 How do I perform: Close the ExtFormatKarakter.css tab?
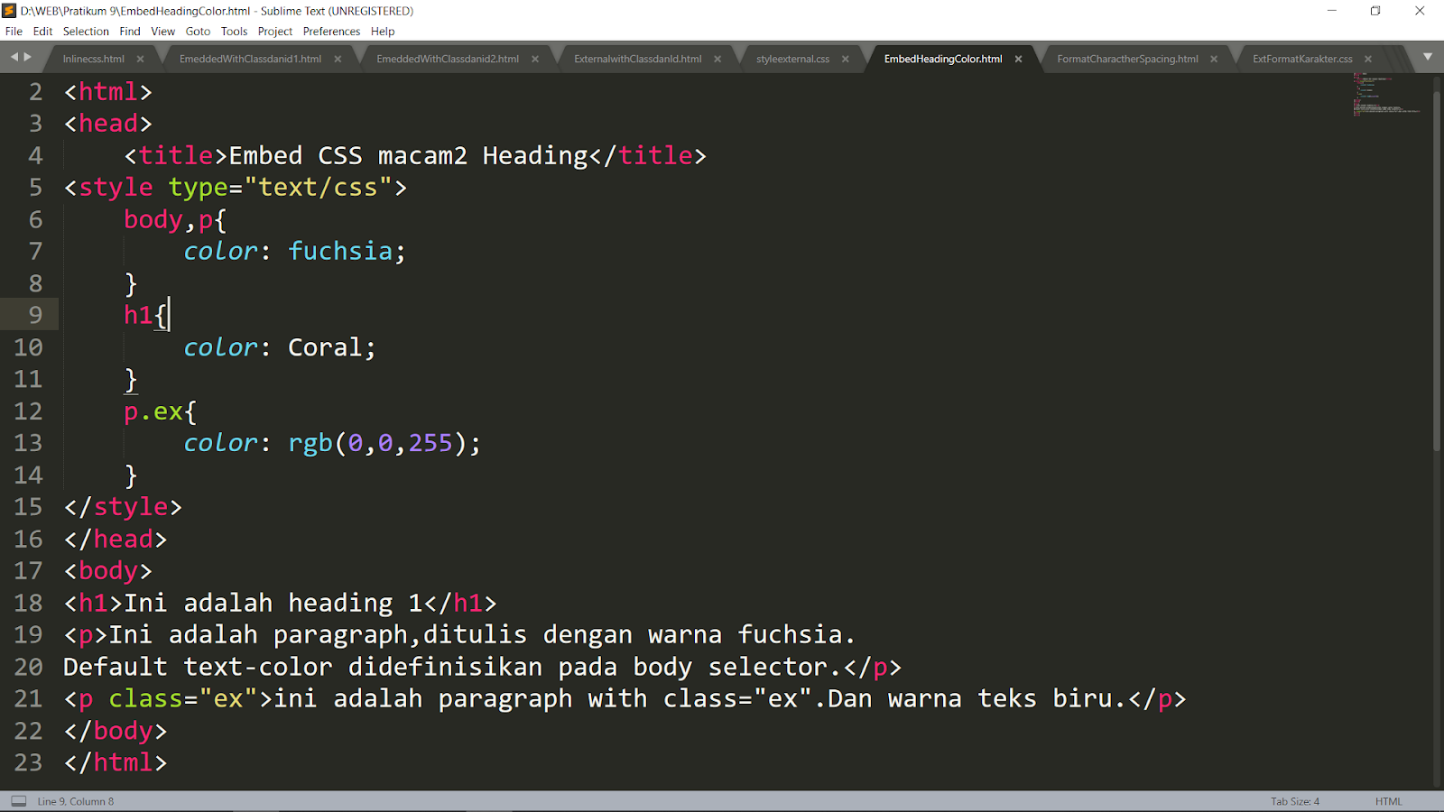tap(1368, 58)
